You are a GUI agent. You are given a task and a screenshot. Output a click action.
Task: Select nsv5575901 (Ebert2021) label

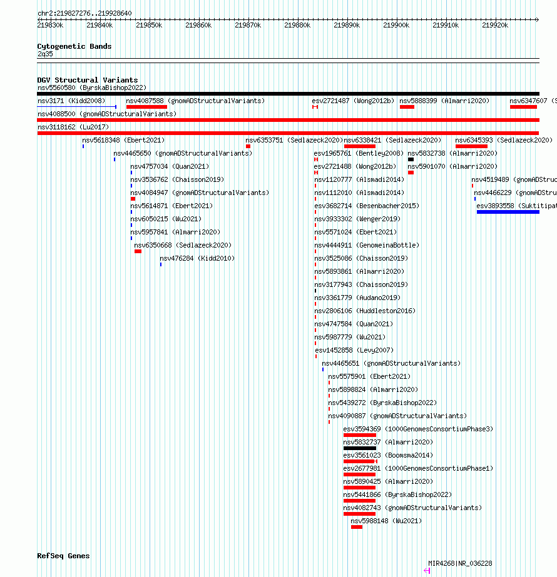[x=369, y=376]
